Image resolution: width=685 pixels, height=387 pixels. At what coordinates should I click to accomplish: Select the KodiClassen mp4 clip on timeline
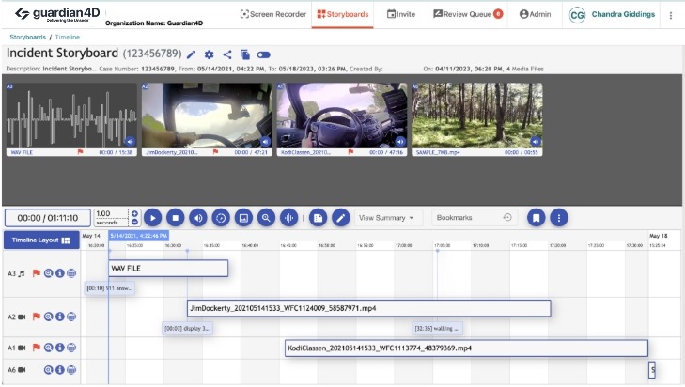(x=466, y=348)
